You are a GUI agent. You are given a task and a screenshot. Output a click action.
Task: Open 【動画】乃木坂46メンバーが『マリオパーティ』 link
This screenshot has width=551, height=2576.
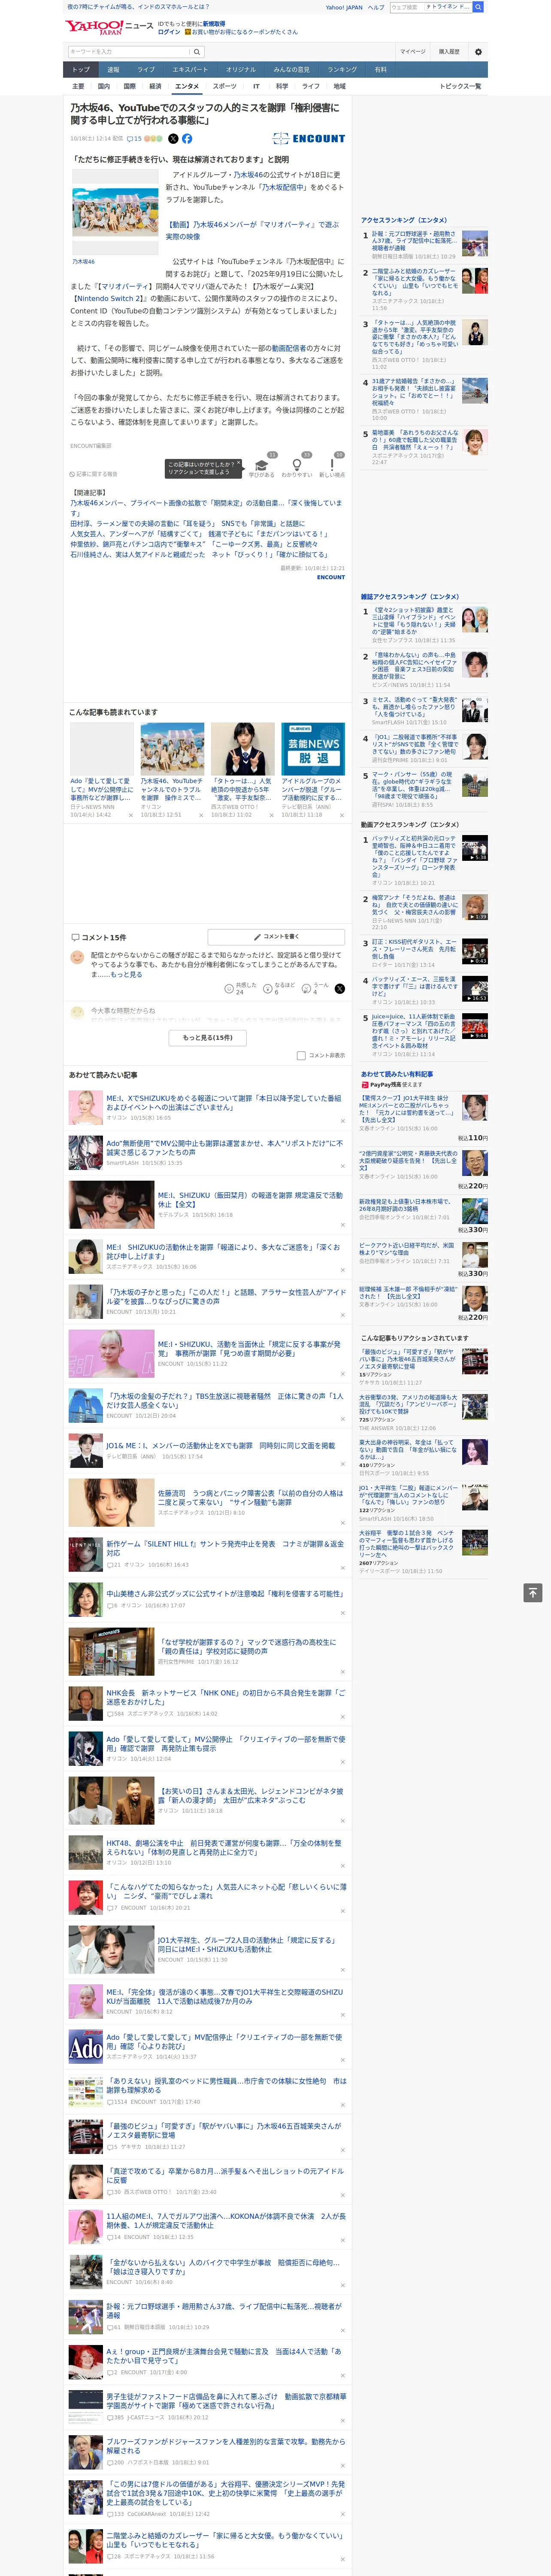[252, 231]
